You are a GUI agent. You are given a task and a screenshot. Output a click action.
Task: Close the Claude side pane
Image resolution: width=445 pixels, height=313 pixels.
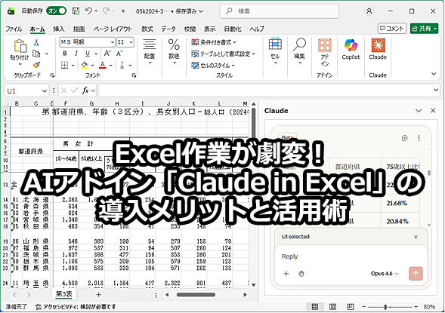click(x=433, y=110)
